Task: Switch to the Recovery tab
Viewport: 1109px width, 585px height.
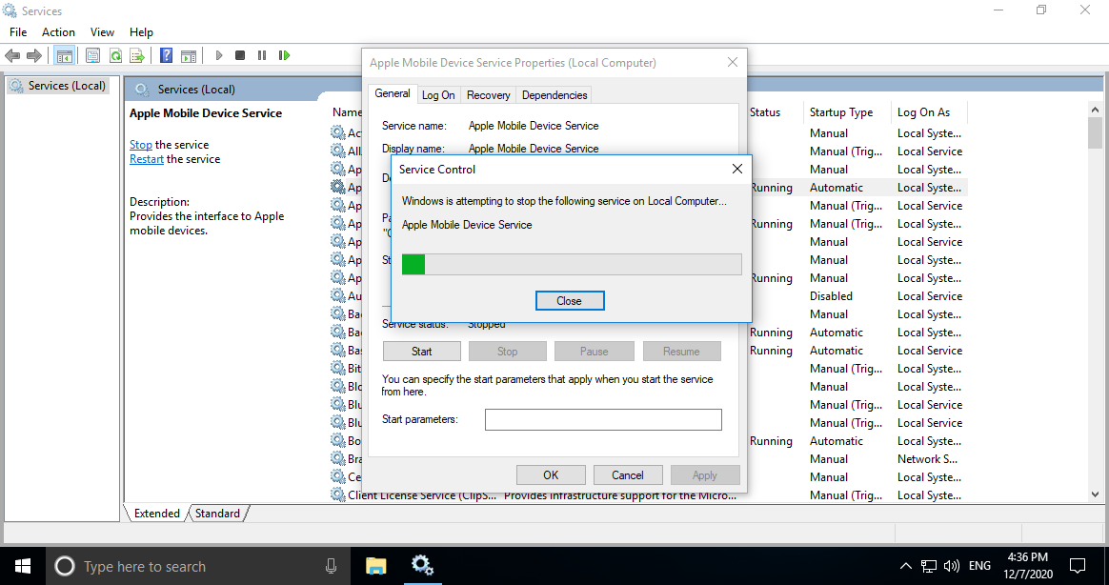Action: tap(488, 94)
